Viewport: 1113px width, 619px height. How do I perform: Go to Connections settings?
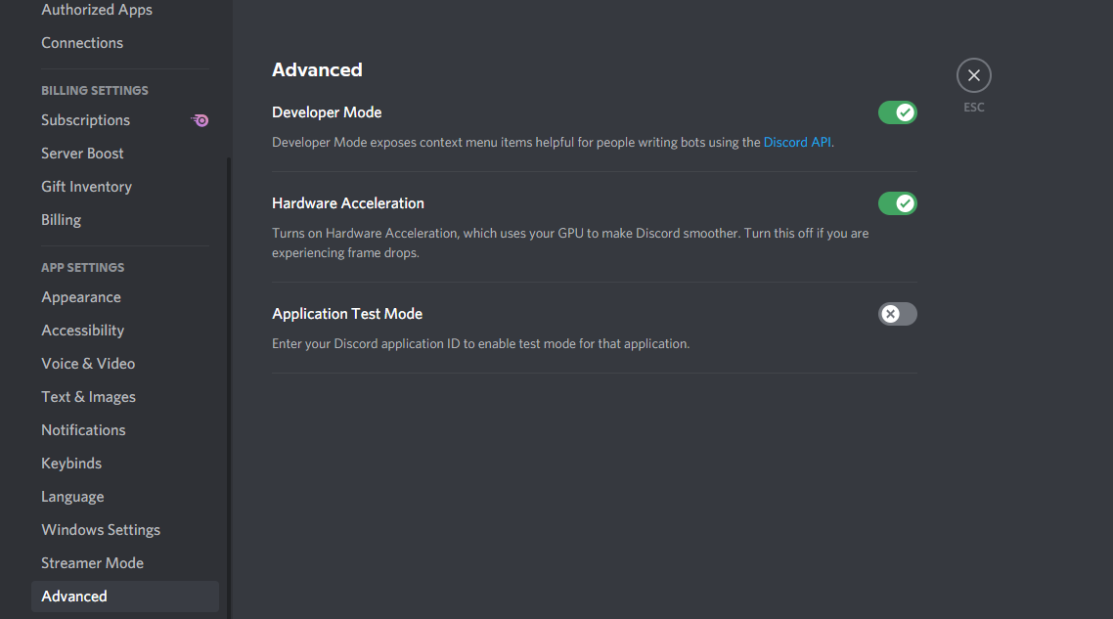82,43
